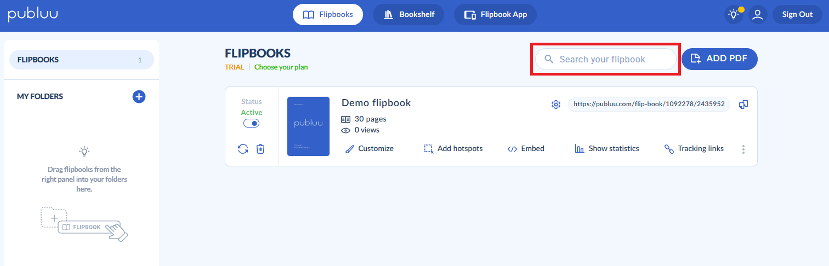This screenshot has height=266, width=829.
Task: Open flipbook link settings gear icon
Action: tap(555, 105)
